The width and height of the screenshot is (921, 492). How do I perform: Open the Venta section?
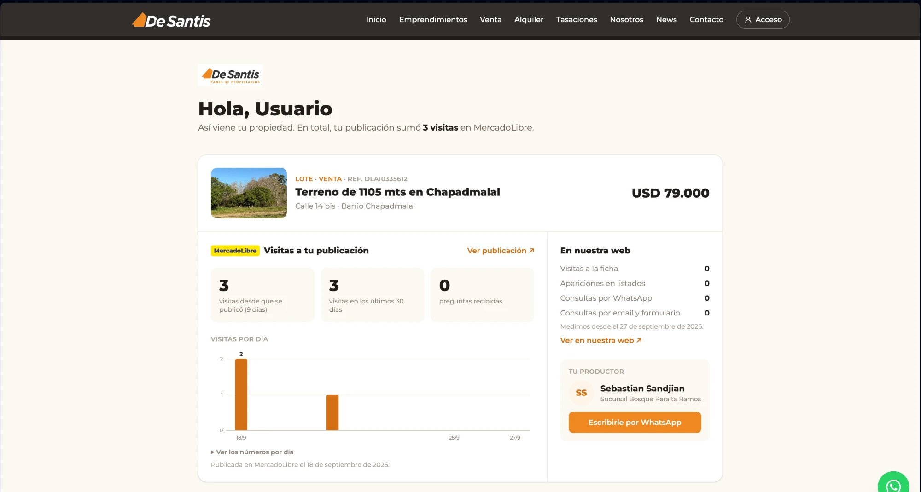pos(490,19)
